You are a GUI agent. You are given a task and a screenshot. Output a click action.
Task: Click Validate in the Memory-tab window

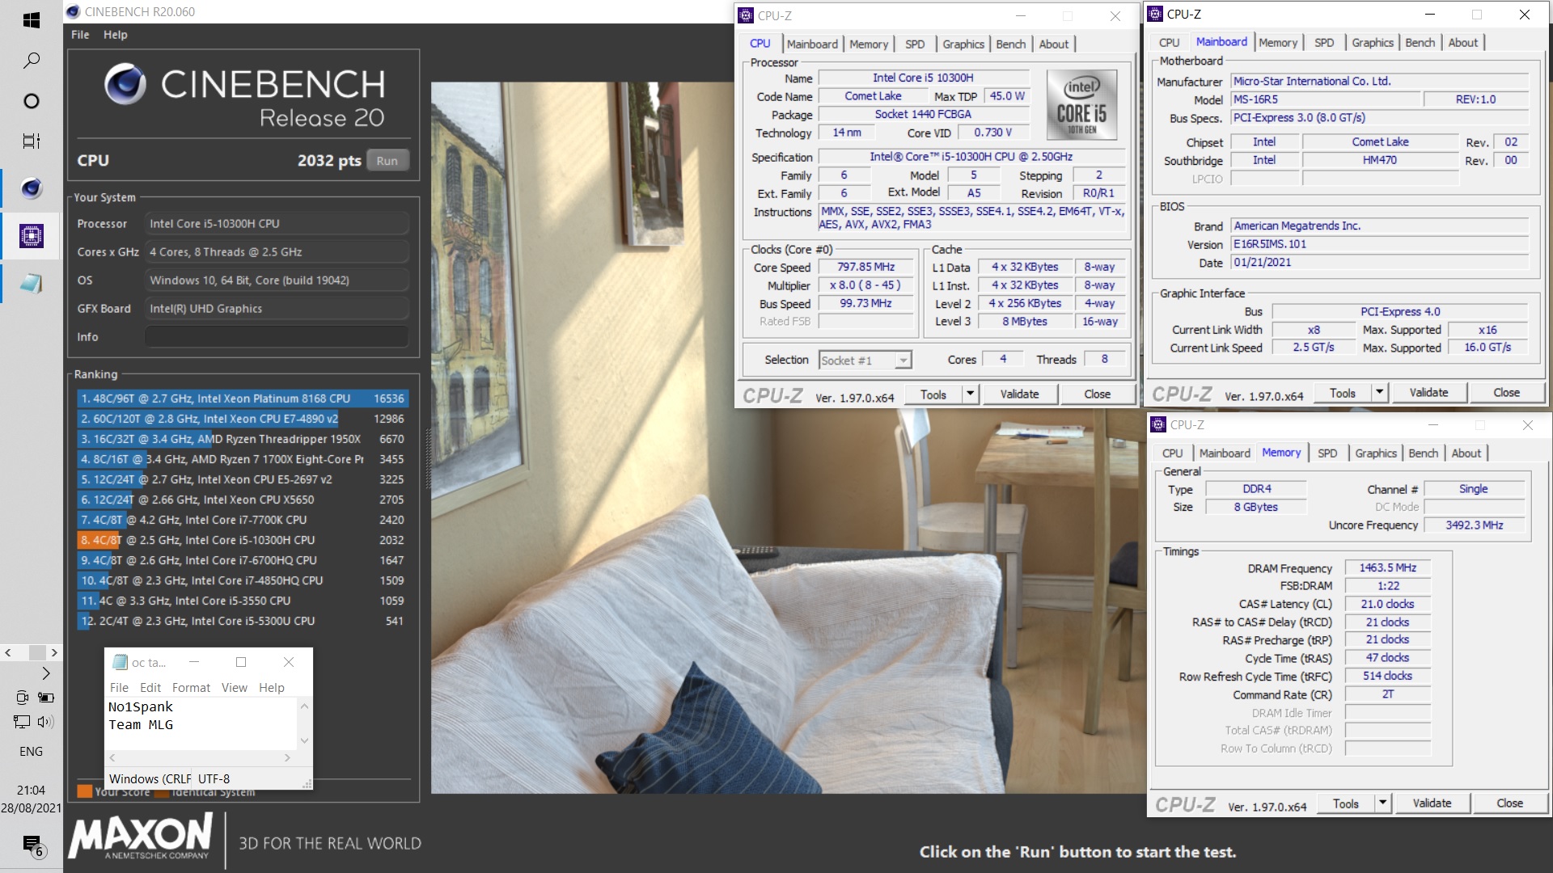coord(1432,803)
